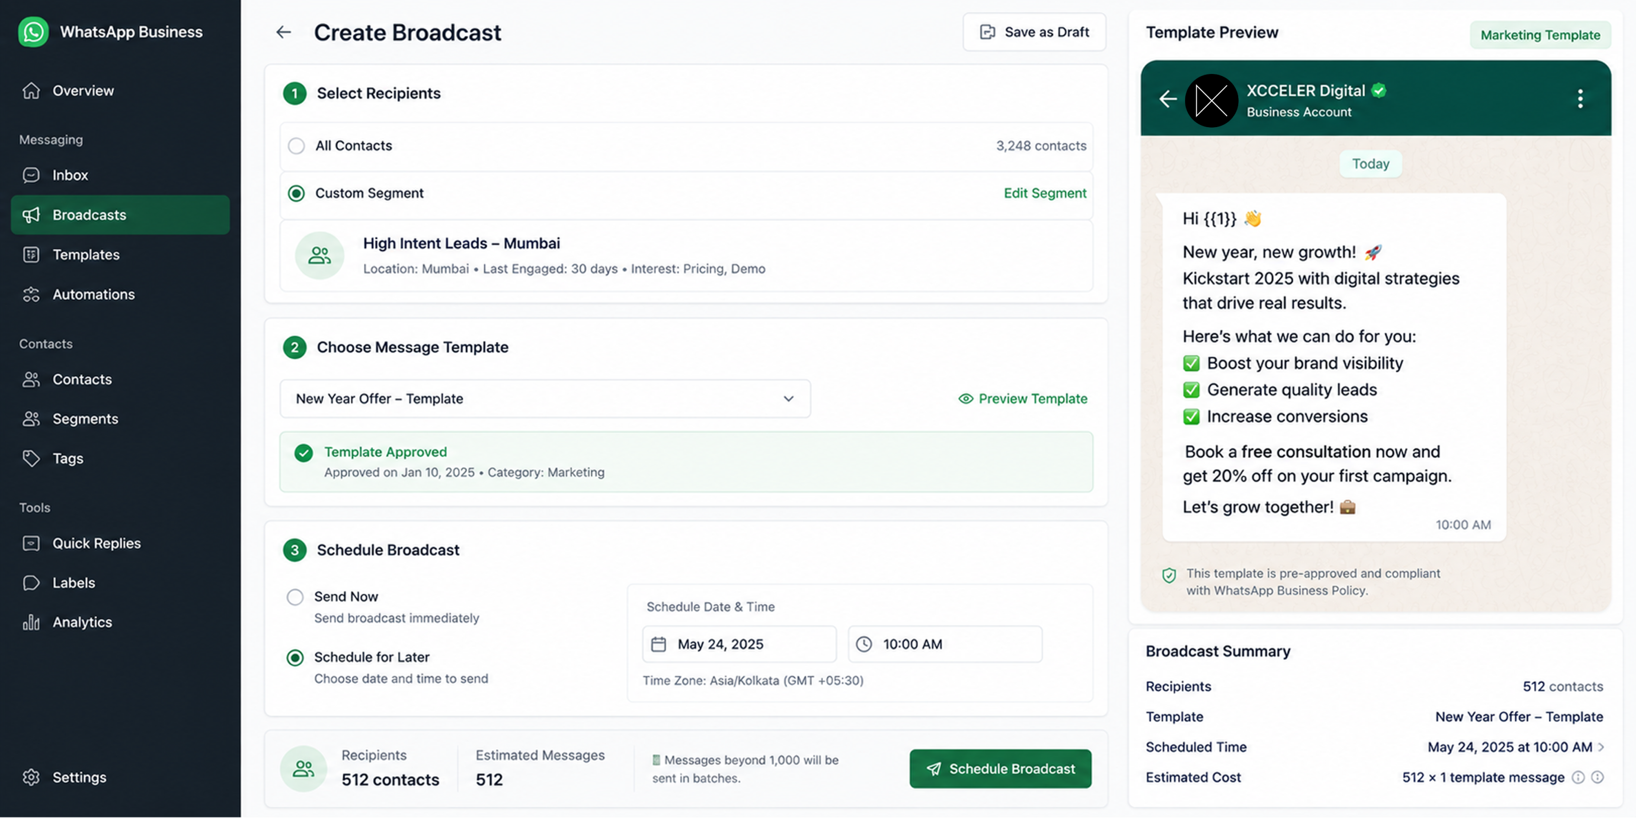Viewport: 1636px width, 818px height.
Task: Click the calendar icon in date field
Action: 659,645
